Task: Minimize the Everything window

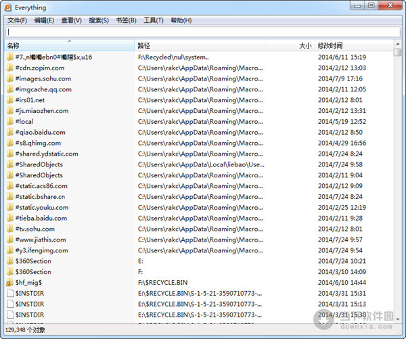Action: [357, 5]
